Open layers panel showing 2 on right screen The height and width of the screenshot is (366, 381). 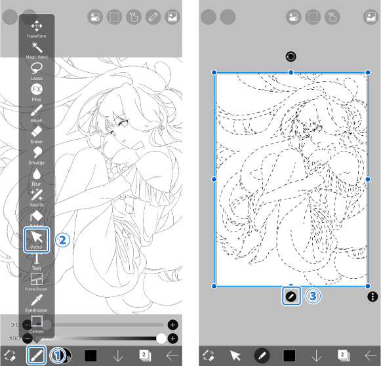coord(343,356)
